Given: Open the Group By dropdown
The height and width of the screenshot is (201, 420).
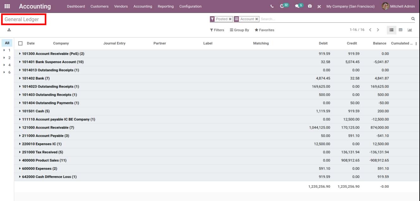Looking at the screenshot, I should coord(239,30).
